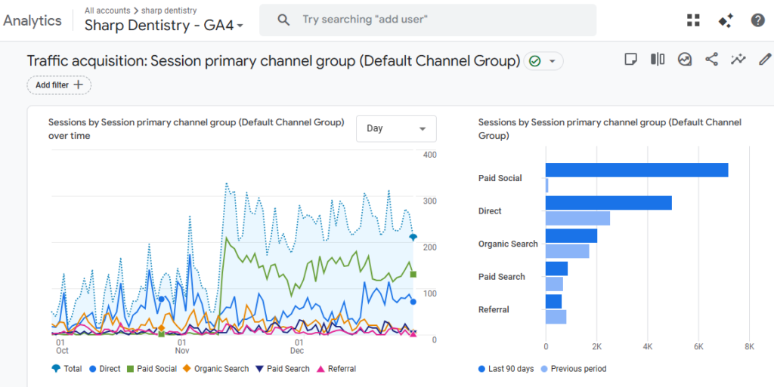Image resolution: width=774 pixels, height=387 pixels.
Task: Click the pencil Customize report icon
Action: pyautogui.click(x=765, y=60)
